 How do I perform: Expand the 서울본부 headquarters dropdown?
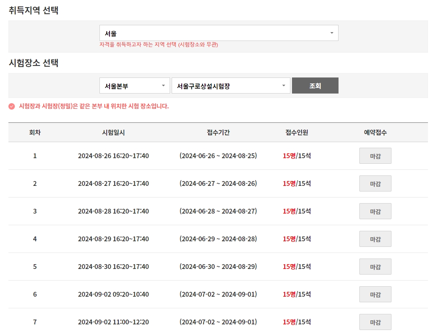click(x=135, y=86)
